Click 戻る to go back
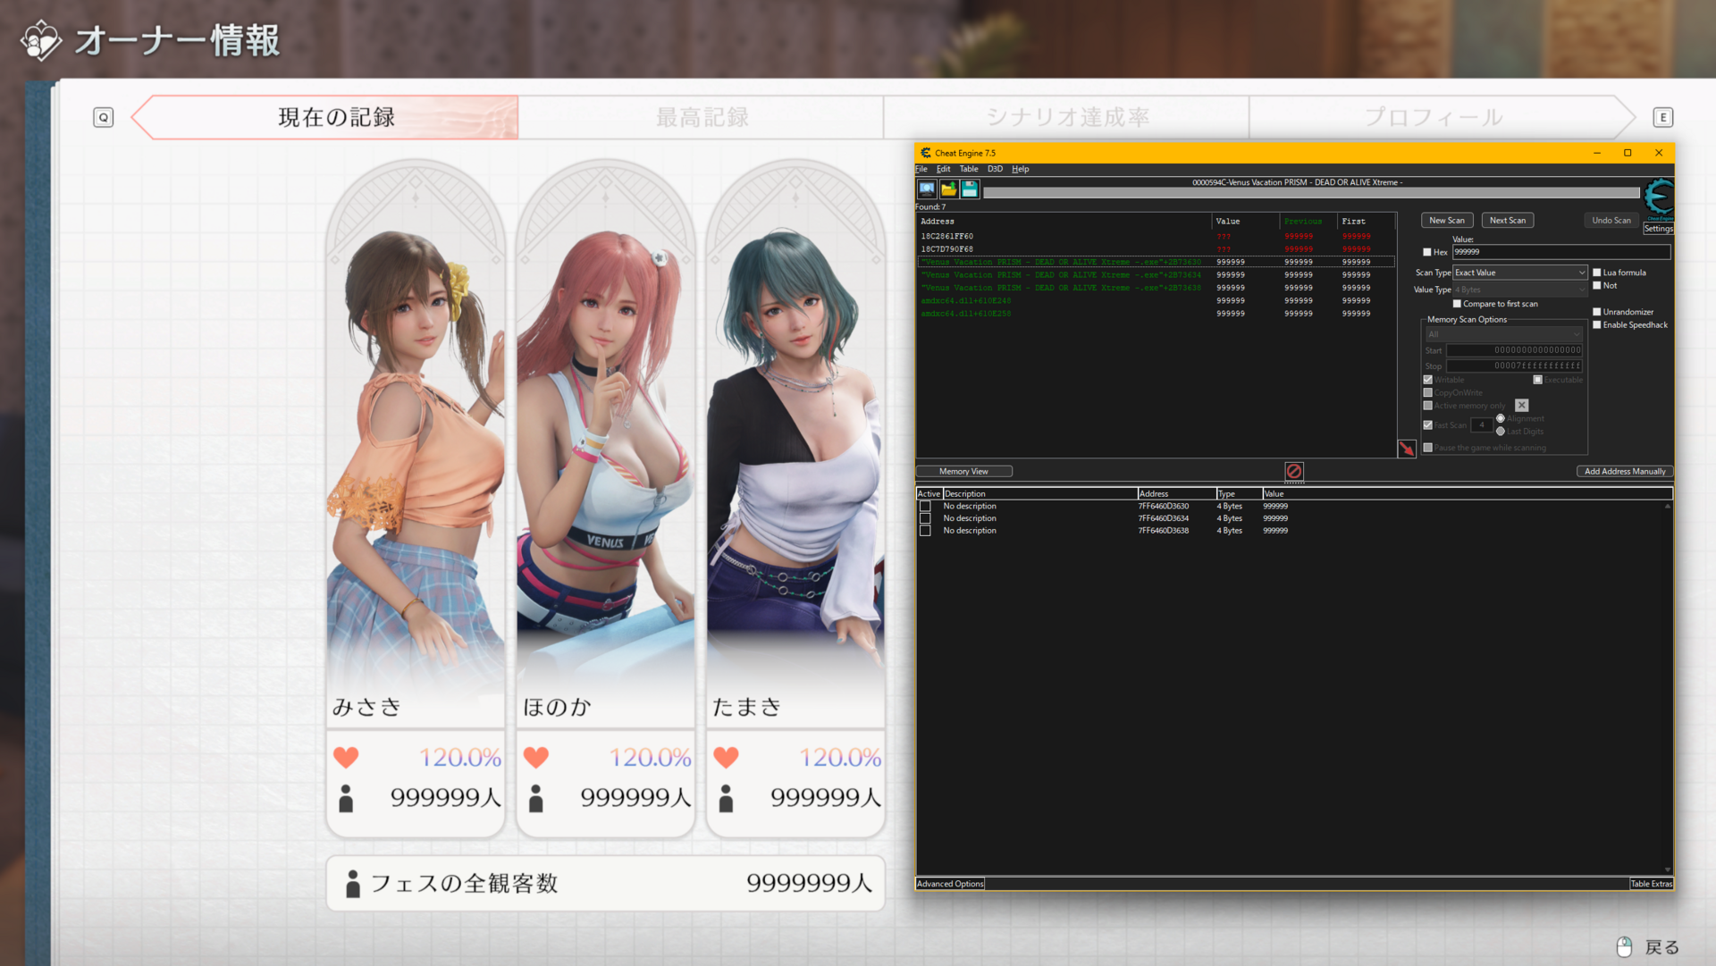The width and height of the screenshot is (1716, 966). click(1662, 947)
